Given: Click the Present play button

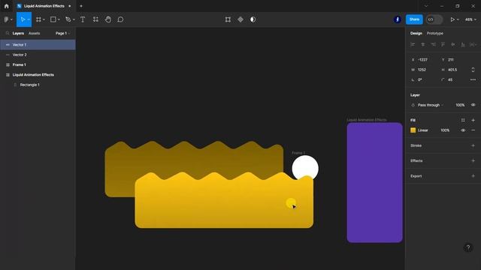Looking at the screenshot, I should tap(452, 19).
